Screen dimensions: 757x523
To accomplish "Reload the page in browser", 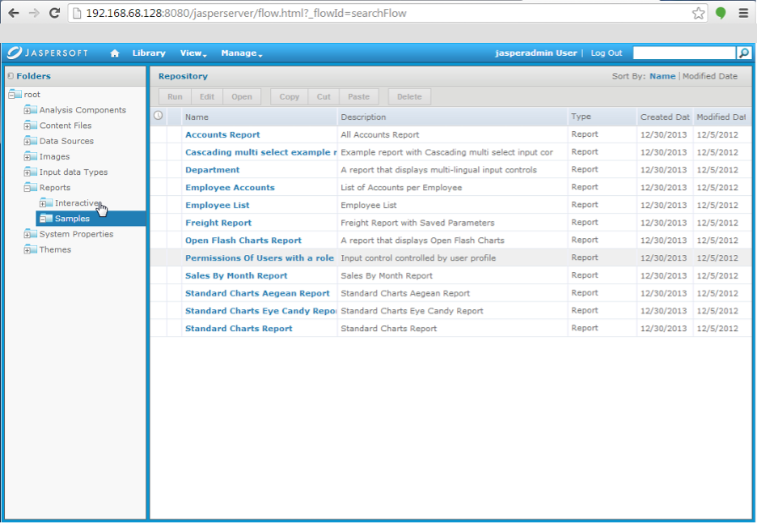I will tap(54, 13).
